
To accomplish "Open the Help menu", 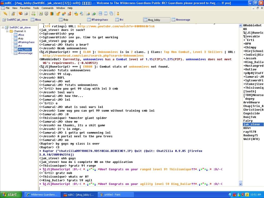I will pyautogui.click(x=70, y=8).
